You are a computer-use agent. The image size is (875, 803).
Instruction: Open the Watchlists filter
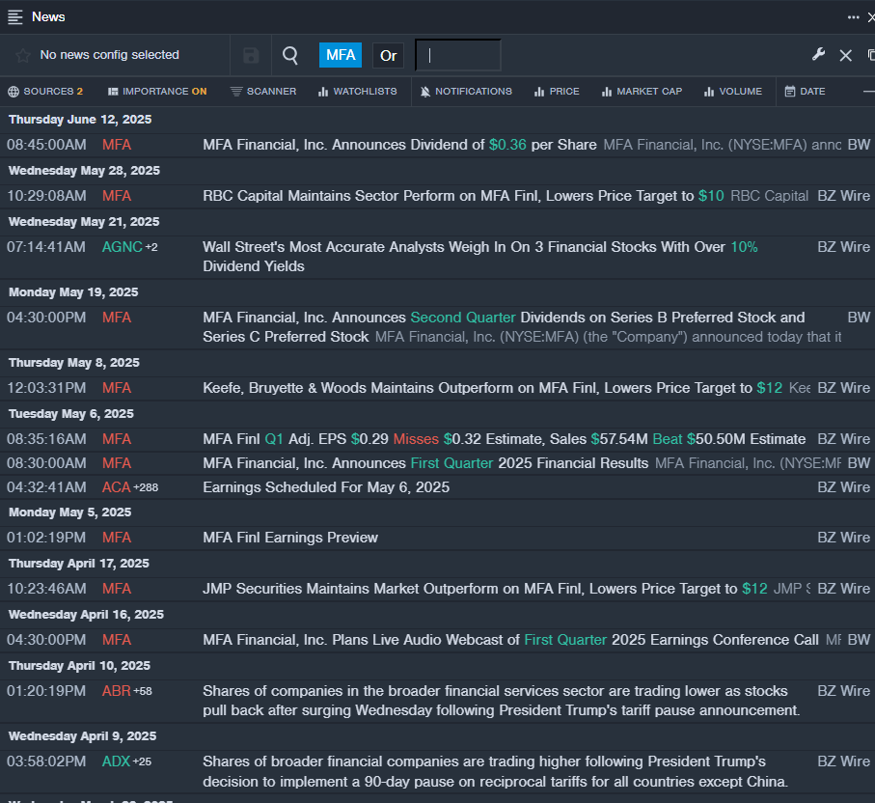coord(358,92)
